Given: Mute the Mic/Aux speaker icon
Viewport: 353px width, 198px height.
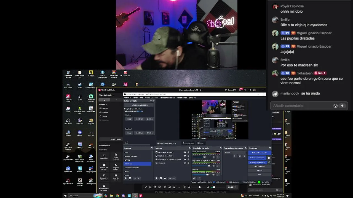Looking at the screenshot, I should click(x=213, y=175).
